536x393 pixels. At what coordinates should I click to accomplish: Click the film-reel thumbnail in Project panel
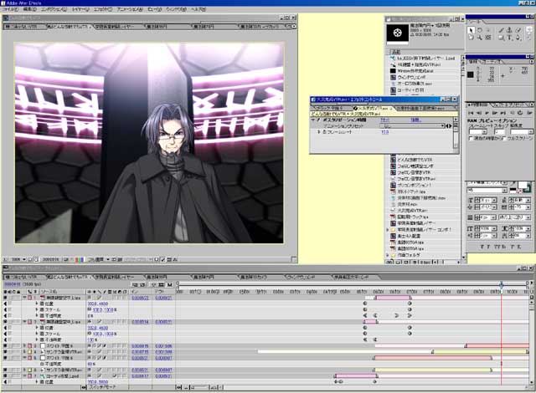397,33
